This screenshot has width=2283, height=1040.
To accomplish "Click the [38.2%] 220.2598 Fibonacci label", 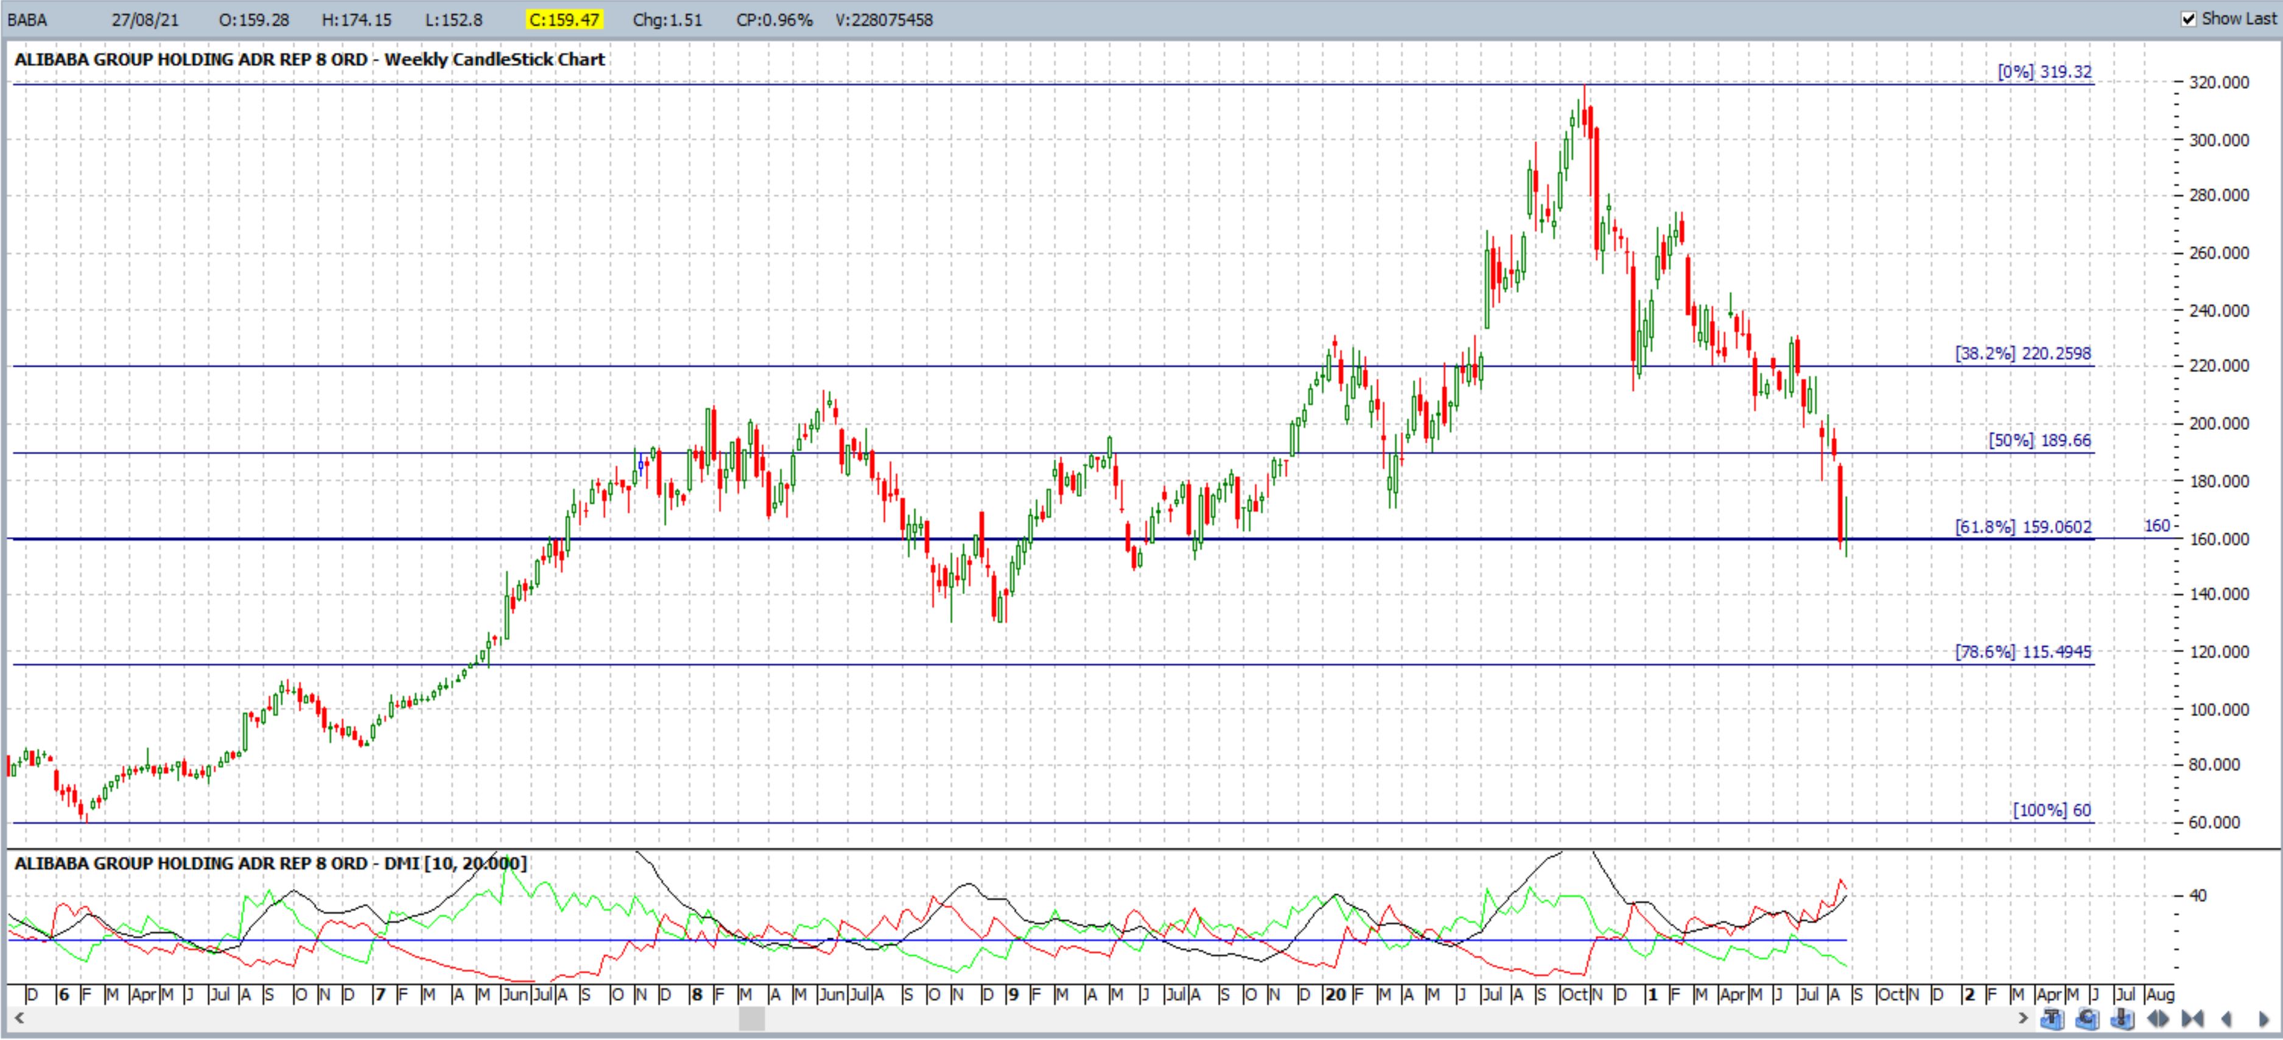I will coord(2022,354).
